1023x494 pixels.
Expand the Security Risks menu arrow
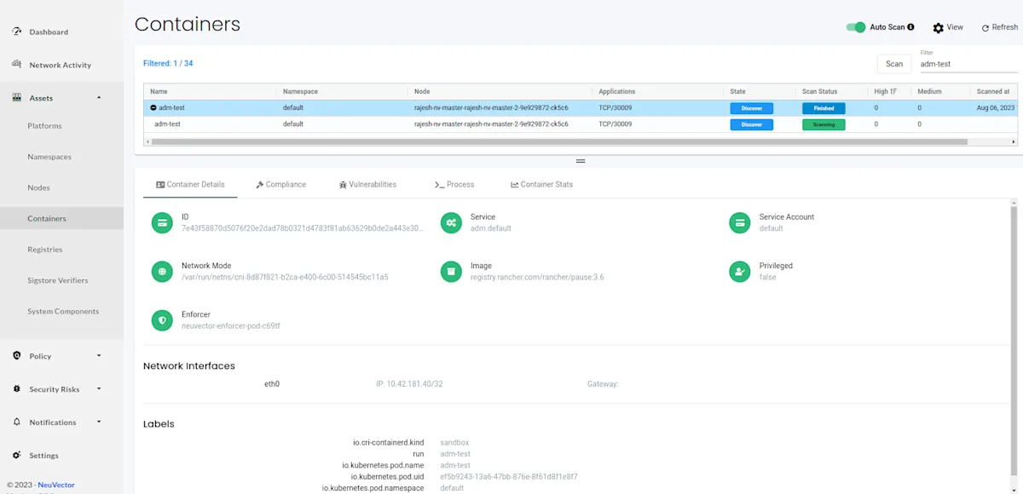click(x=99, y=388)
